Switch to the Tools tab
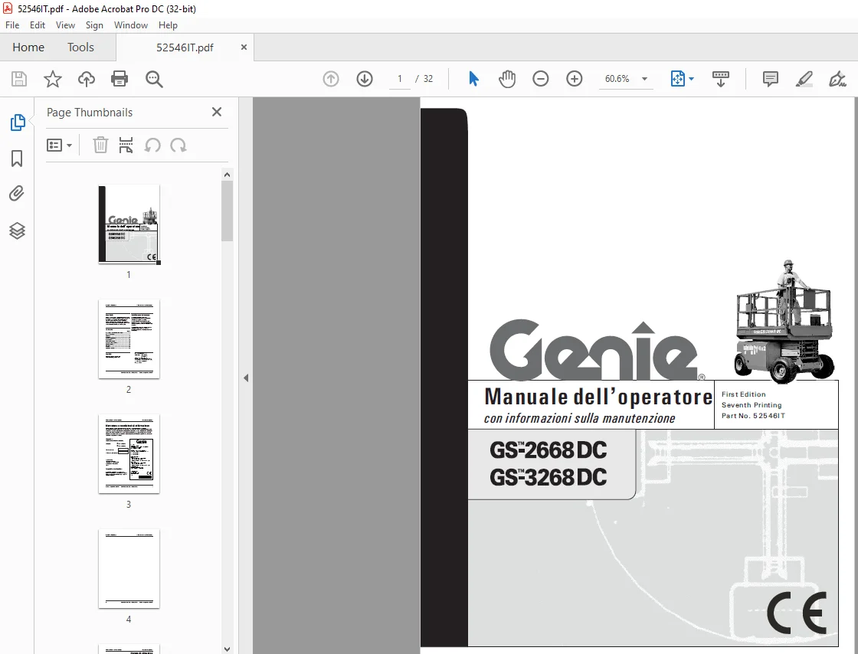The height and width of the screenshot is (654, 858). click(x=80, y=47)
